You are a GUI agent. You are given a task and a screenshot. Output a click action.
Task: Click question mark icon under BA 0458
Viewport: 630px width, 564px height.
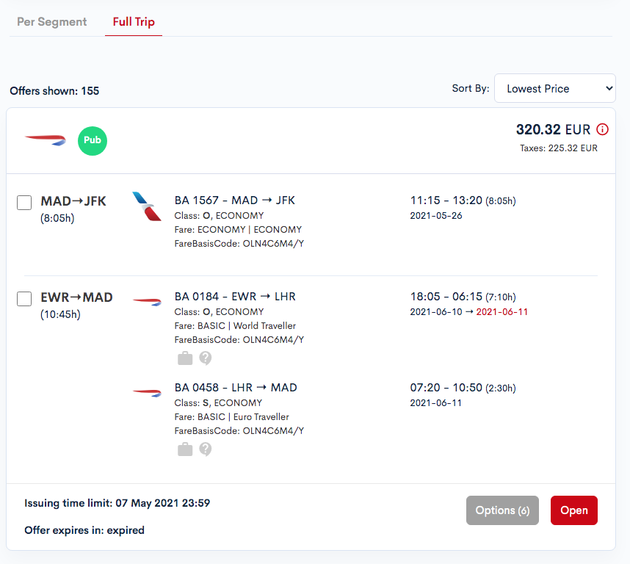point(206,449)
